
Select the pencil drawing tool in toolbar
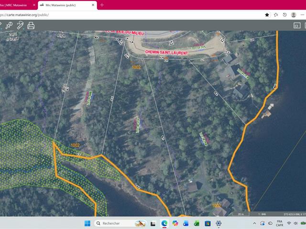20,25
